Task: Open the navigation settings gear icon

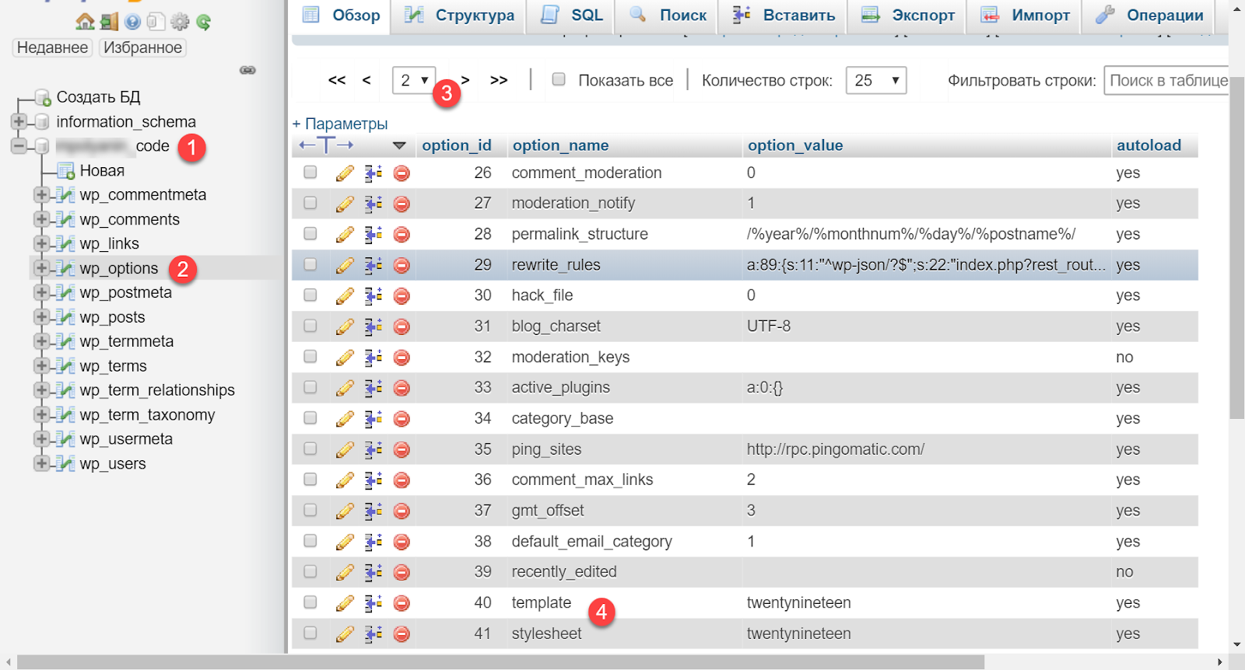Action: [180, 22]
